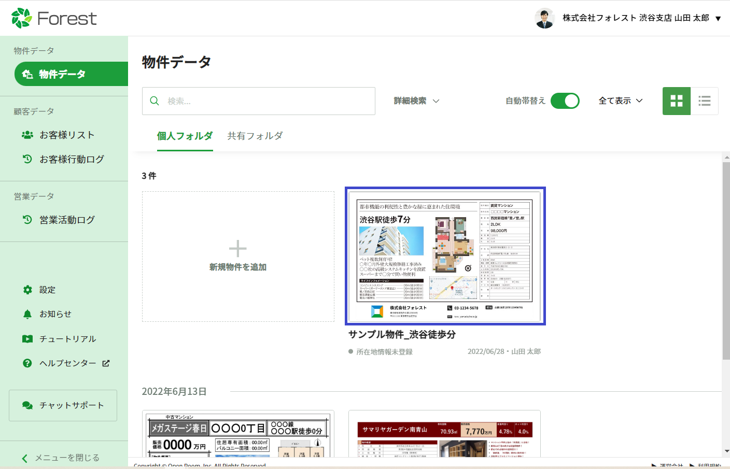The width and height of the screenshot is (730, 469).
Task: Toggle the 自動帯替え switch off
Action: pyautogui.click(x=565, y=101)
